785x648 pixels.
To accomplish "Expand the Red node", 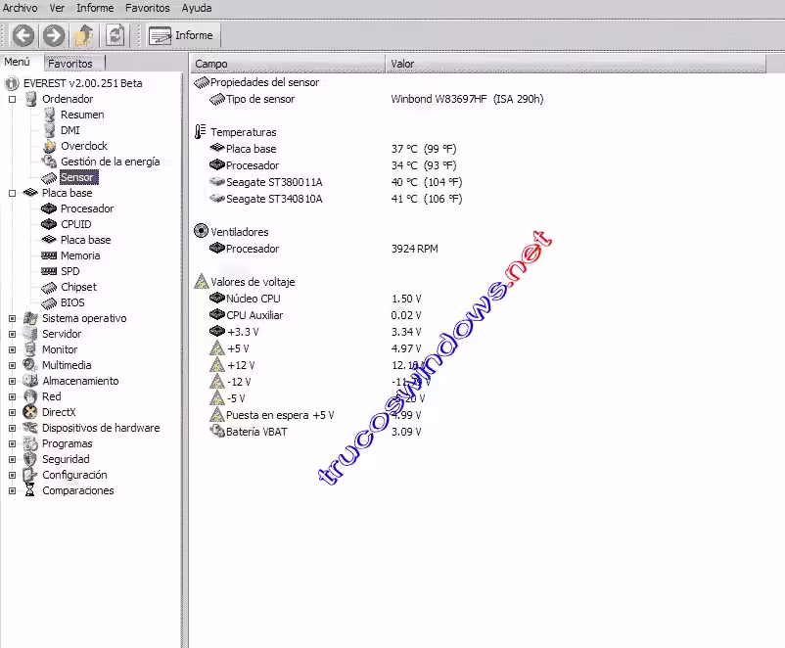I will tap(12, 397).
